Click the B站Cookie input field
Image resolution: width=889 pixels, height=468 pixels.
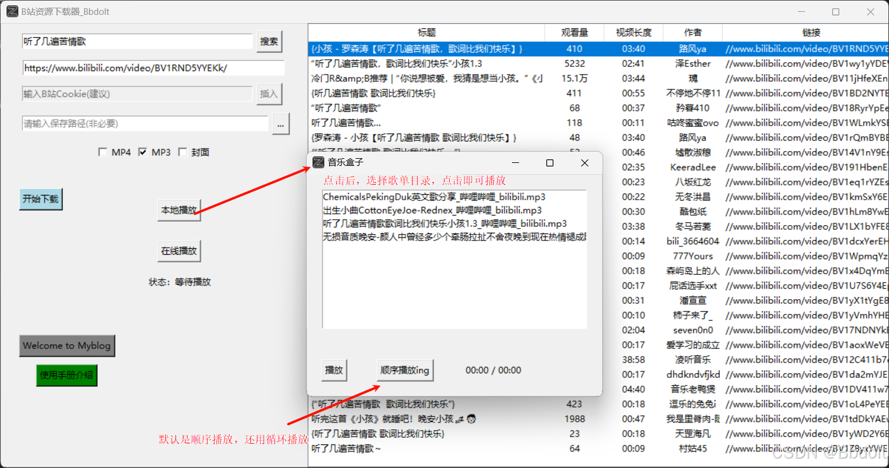tap(137, 94)
